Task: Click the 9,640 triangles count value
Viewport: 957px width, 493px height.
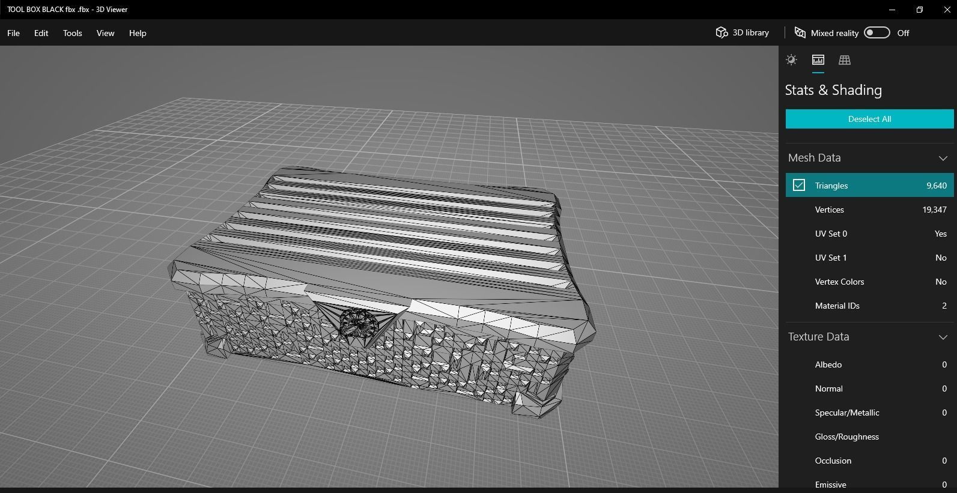Action: (x=937, y=186)
